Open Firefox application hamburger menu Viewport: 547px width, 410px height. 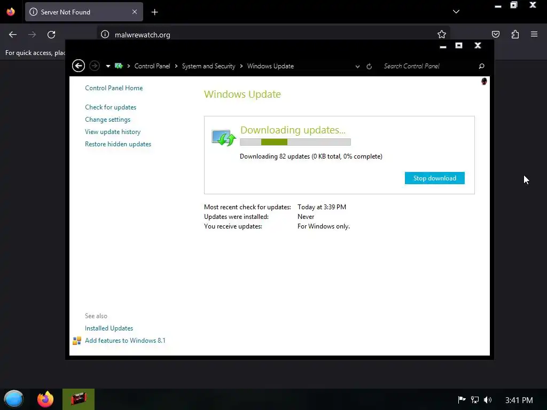tap(534, 34)
